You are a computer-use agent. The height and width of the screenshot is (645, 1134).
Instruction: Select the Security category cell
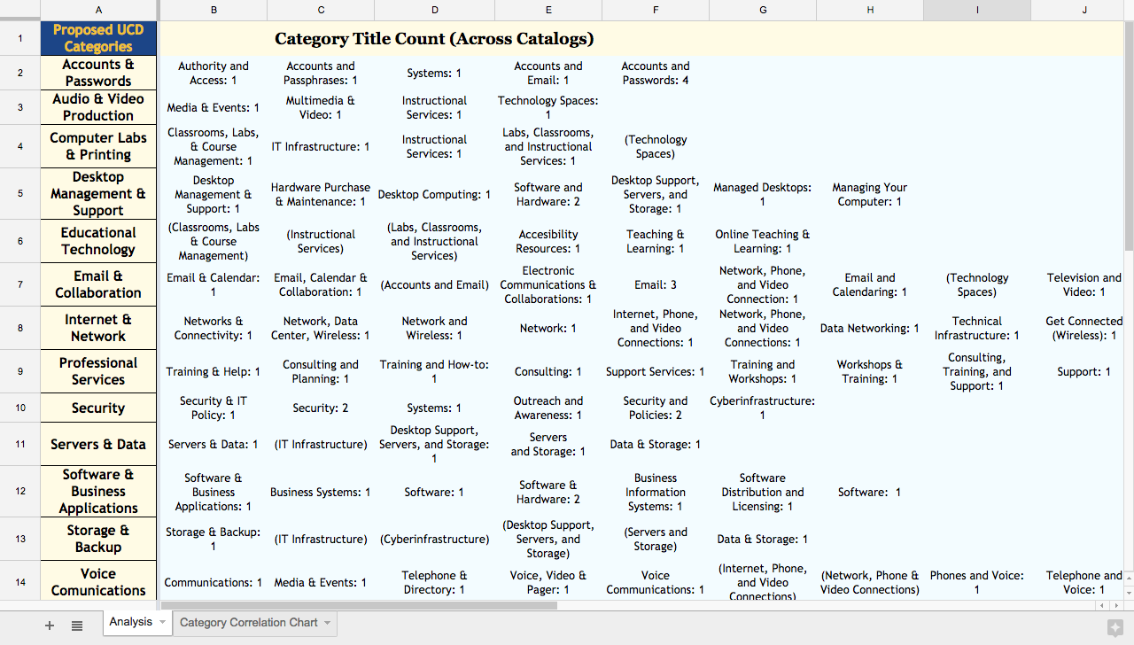click(98, 408)
